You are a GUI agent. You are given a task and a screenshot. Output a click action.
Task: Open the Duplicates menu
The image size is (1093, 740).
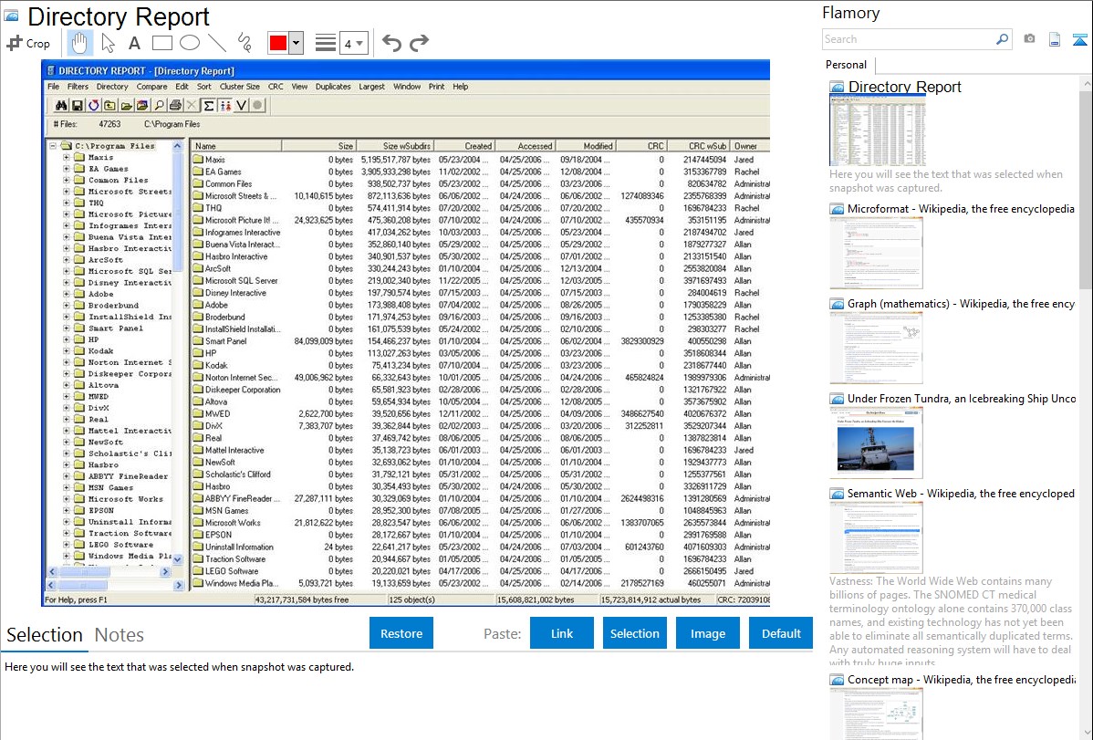click(x=332, y=87)
